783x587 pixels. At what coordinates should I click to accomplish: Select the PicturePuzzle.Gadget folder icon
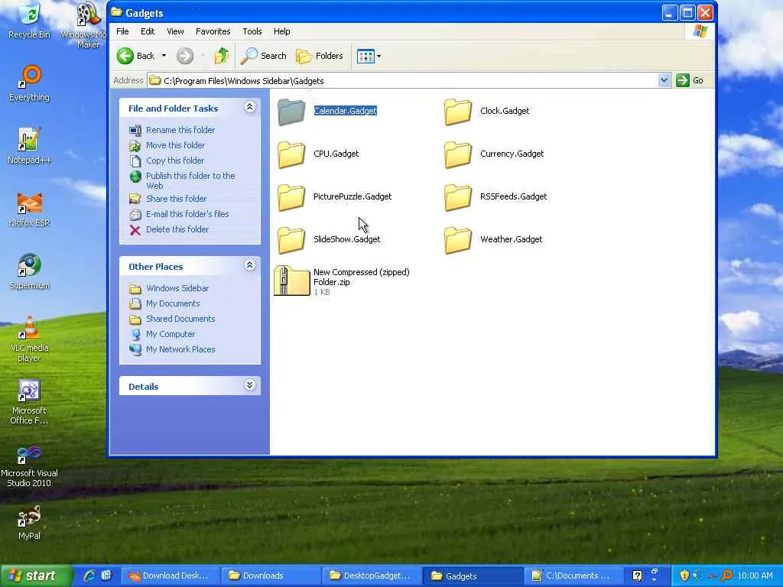pos(291,197)
